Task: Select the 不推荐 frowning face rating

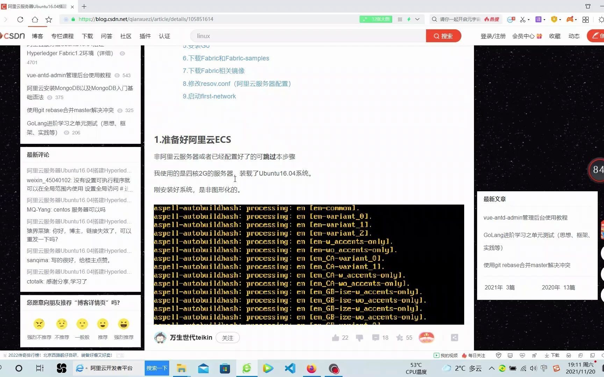Action: (x=62, y=324)
